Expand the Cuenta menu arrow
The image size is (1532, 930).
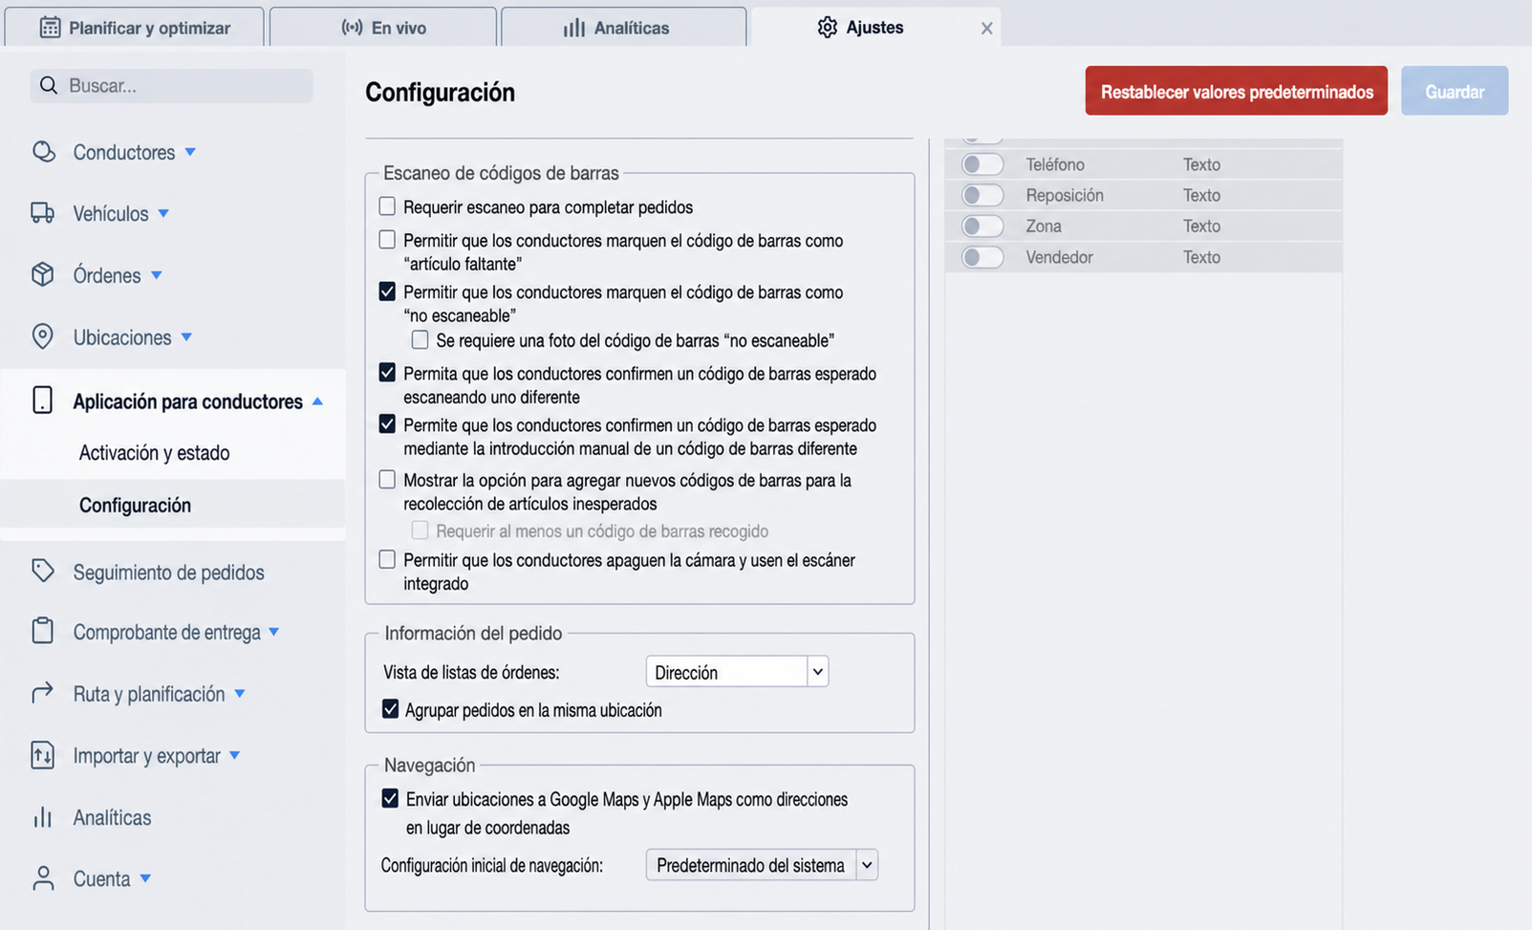coord(145,878)
